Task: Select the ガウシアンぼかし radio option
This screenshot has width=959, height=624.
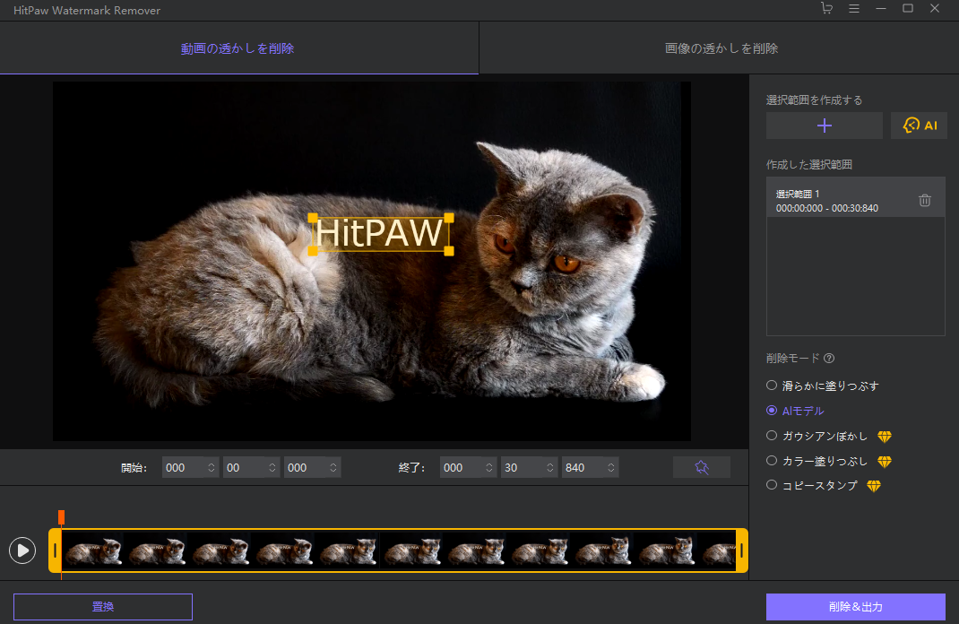Action: (772, 436)
